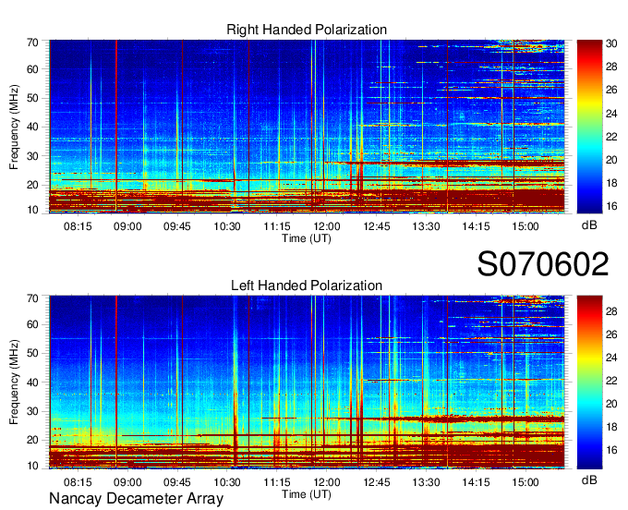This screenshot has width=628, height=510.
Task: Click the 20 dB value on the Right Handed color bar
Action: (x=611, y=160)
